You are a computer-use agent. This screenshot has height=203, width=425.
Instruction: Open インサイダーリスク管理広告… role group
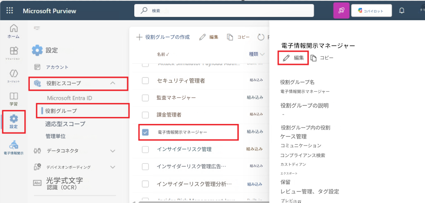point(191,167)
